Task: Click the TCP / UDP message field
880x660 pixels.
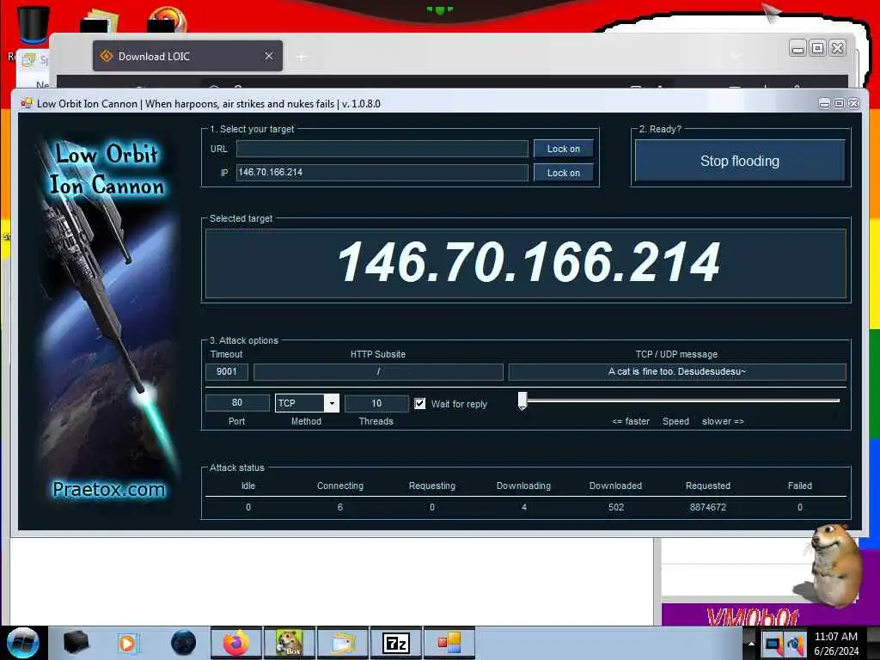Action: pos(677,371)
